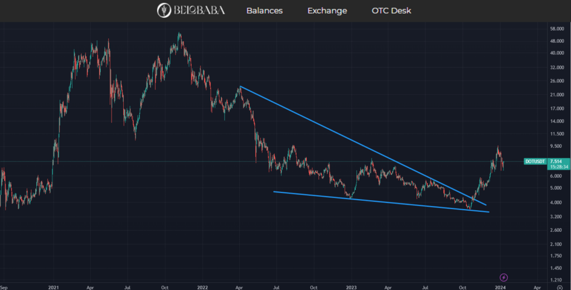Click the candle countdown timer 15:28:34
Viewport: 571px width, 290px height.
558,167
